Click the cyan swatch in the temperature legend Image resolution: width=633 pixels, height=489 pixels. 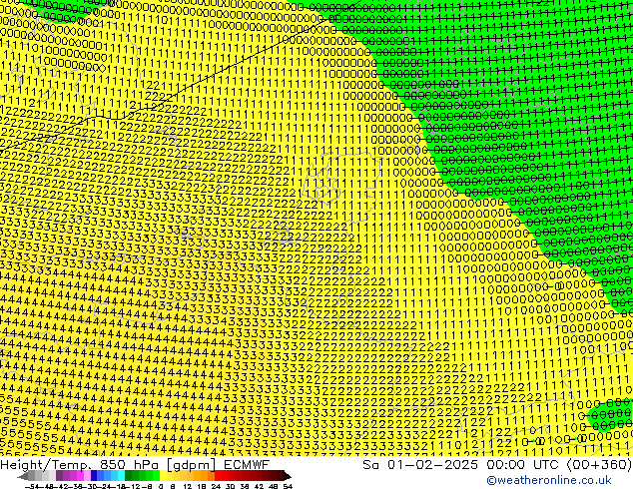121,475
